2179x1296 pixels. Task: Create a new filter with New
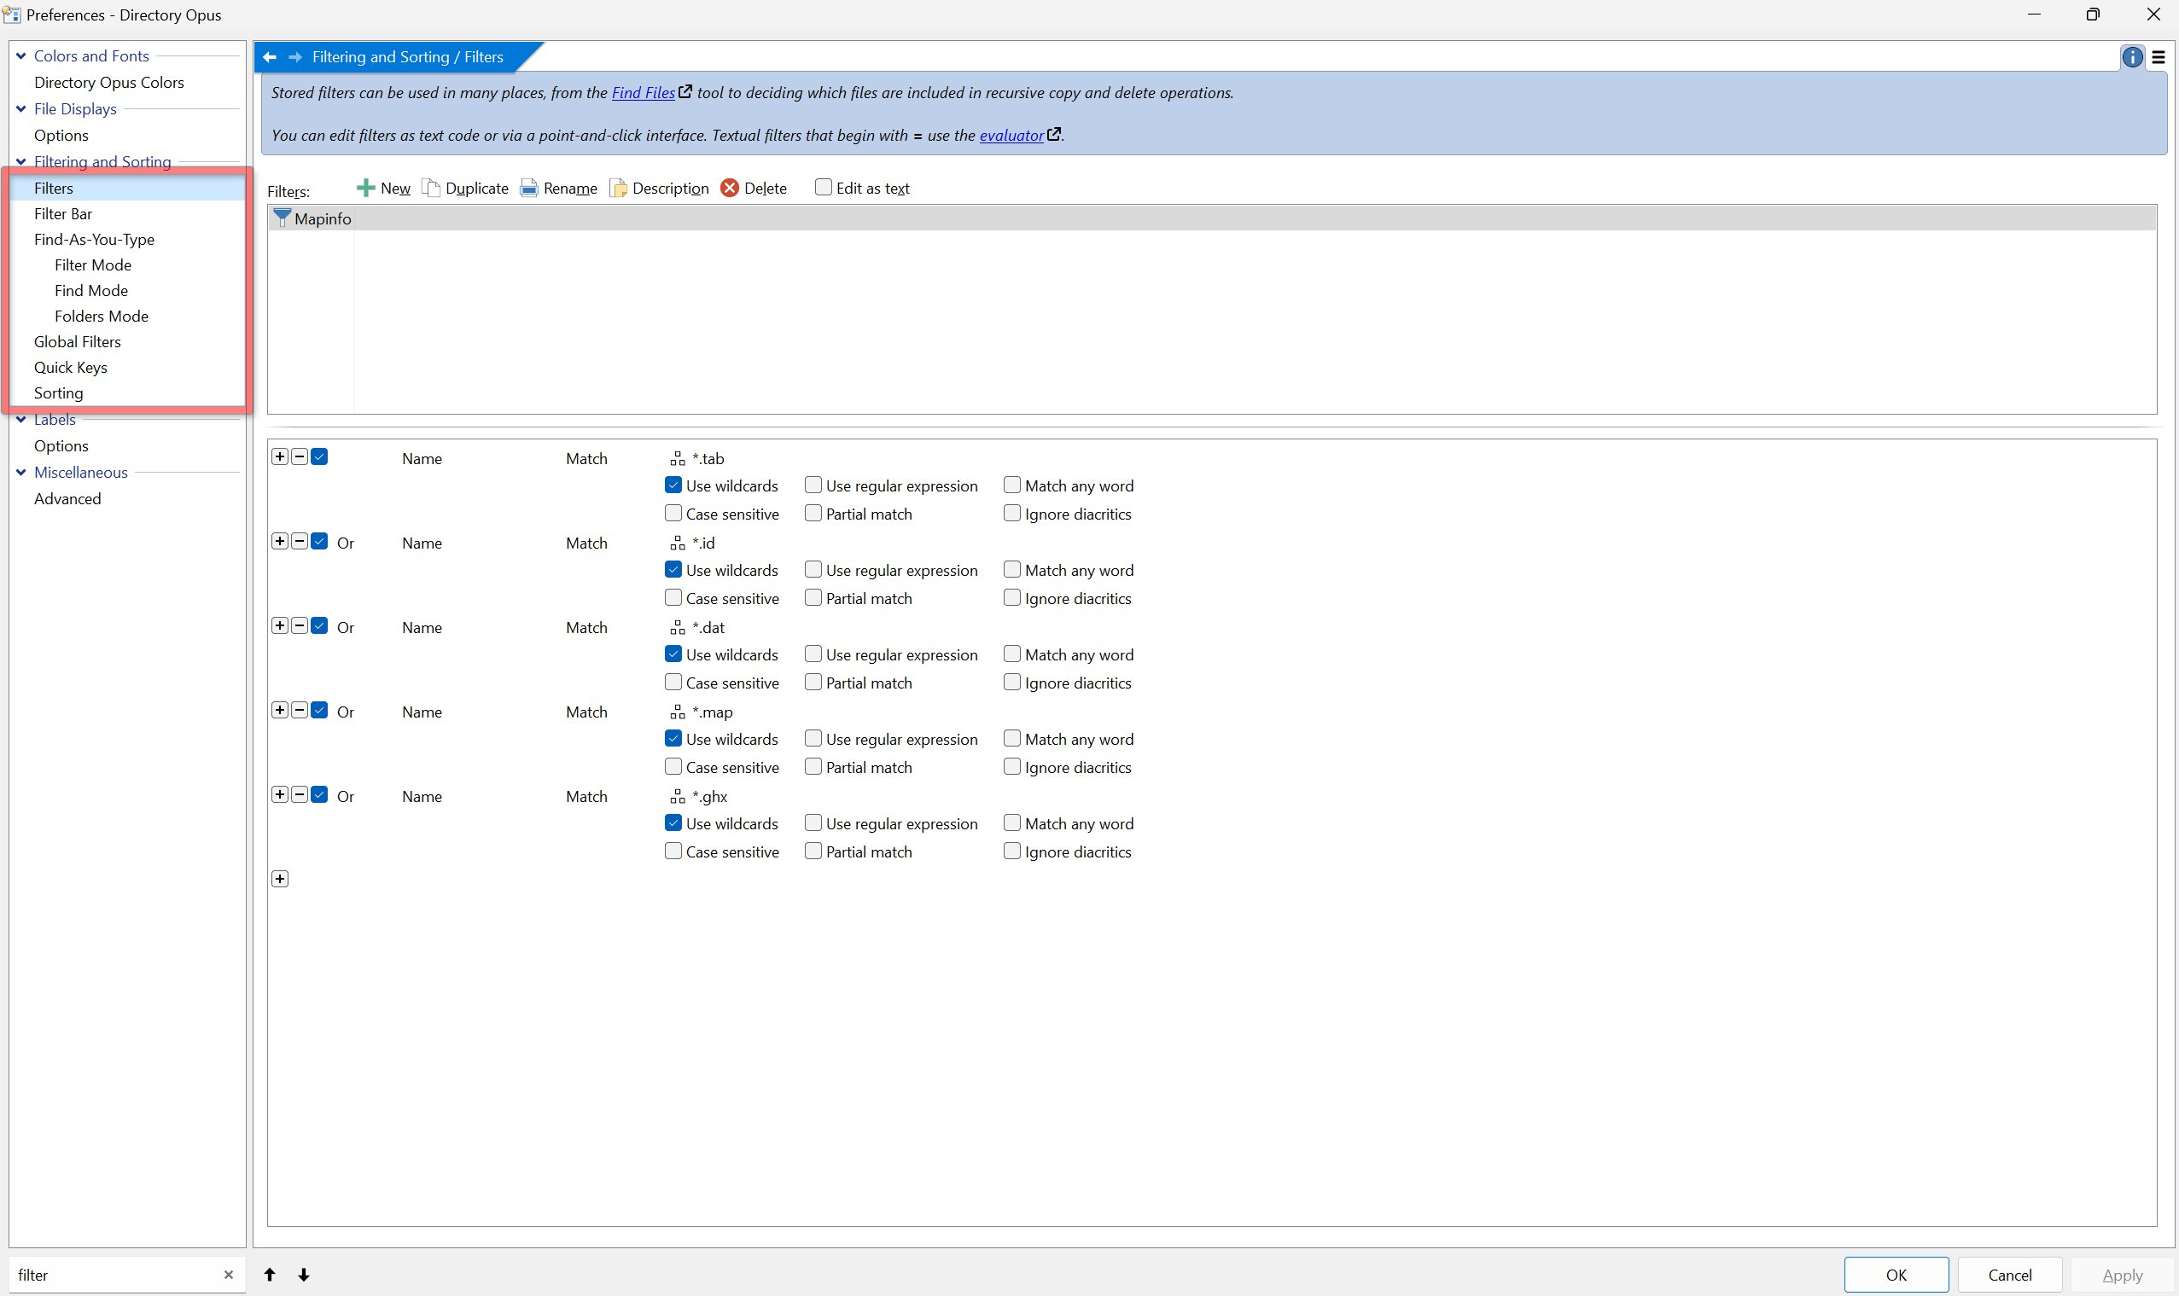pos(383,188)
